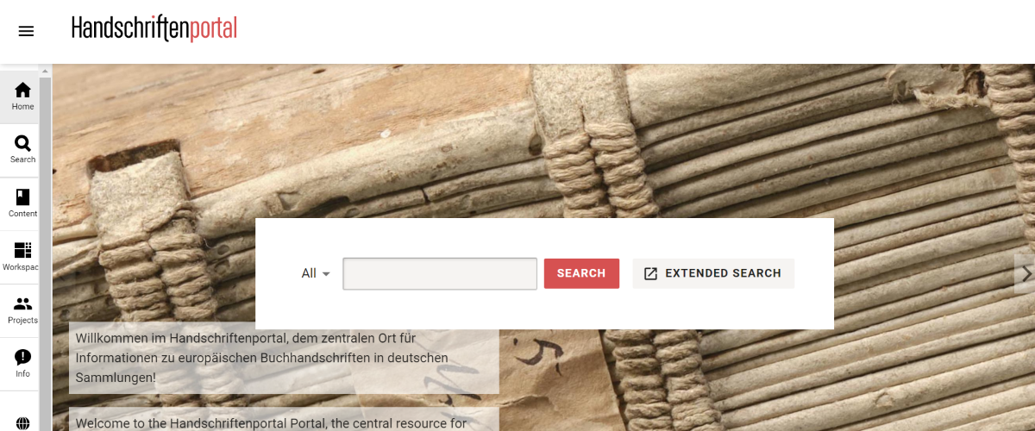1035x431 pixels.
Task: Focus the search text input field
Action: point(440,273)
